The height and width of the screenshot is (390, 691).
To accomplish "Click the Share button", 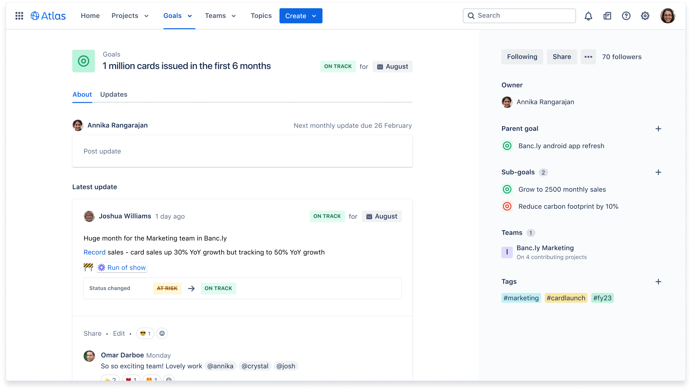I will click(x=562, y=56).
